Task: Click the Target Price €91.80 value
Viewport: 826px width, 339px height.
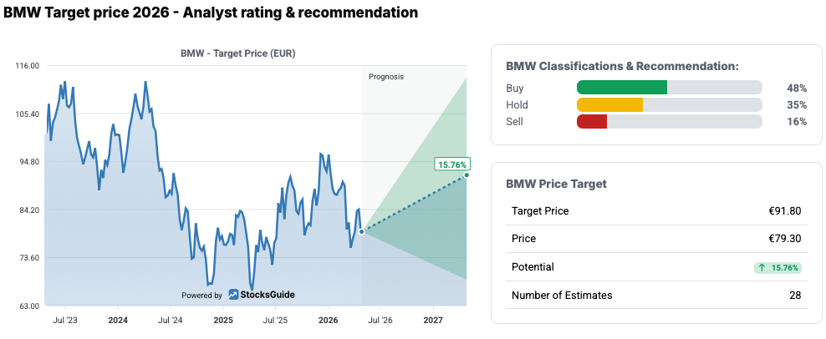Action: (x=784, y=210)
